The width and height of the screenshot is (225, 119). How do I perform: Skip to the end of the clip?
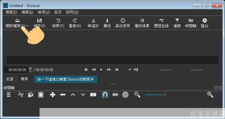coord(117,70)
